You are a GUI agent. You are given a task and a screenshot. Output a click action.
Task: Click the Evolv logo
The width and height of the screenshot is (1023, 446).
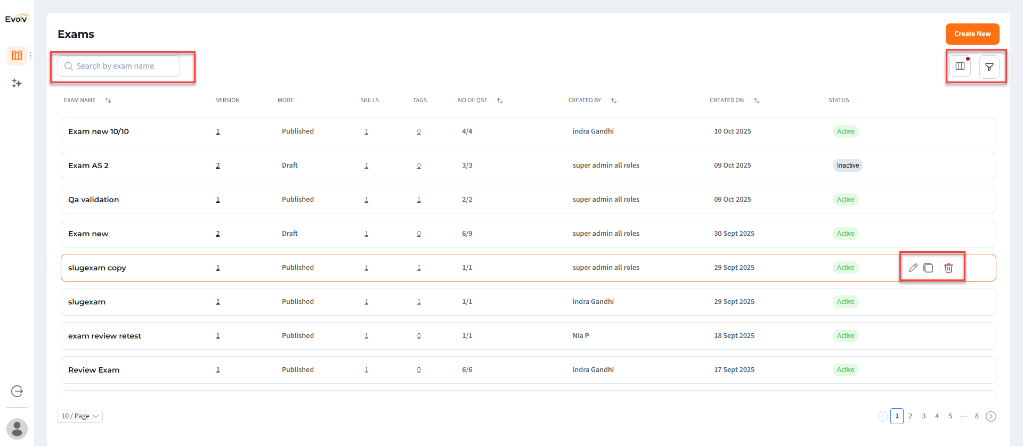click(17, 19)
